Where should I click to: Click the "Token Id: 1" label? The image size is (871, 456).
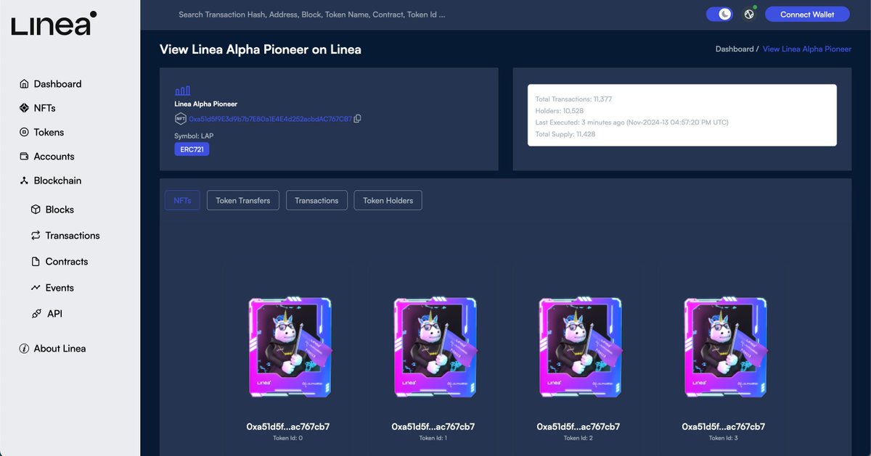click(433, 439)
